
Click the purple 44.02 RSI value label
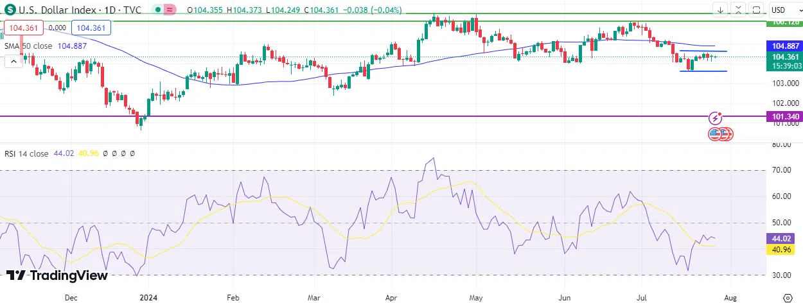(x=784, y=238)
